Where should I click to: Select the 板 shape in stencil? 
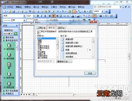tap(9, 65)
